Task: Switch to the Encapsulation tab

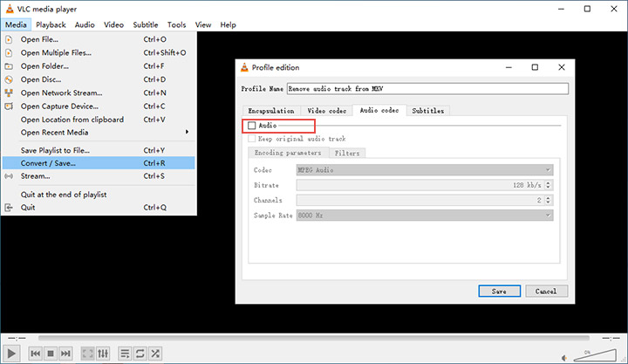Action: [271, 111]
